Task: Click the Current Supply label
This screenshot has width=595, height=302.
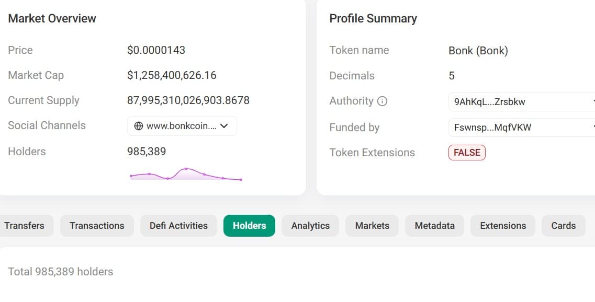Action: [x=43, y=100]
